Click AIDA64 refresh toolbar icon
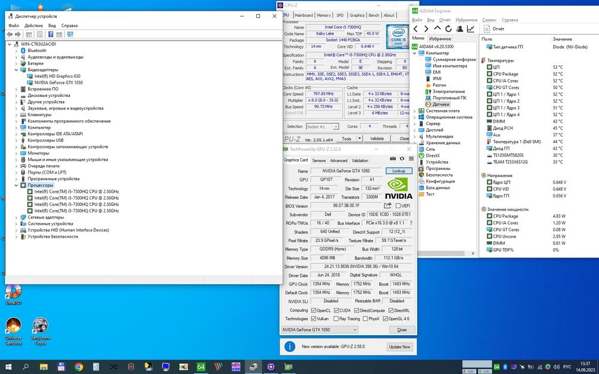 click(449, 29)
